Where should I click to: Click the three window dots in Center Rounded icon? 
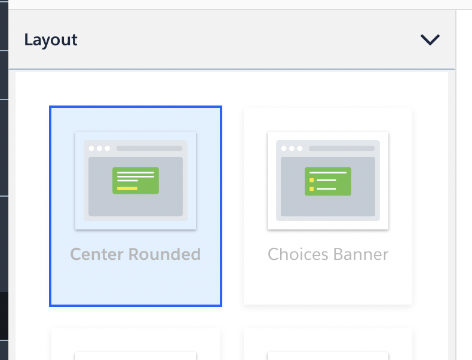tap(99, 148)
